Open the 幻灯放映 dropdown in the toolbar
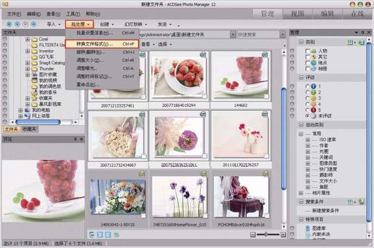Viewport: 374px width, 248px height. click(135, 24)
